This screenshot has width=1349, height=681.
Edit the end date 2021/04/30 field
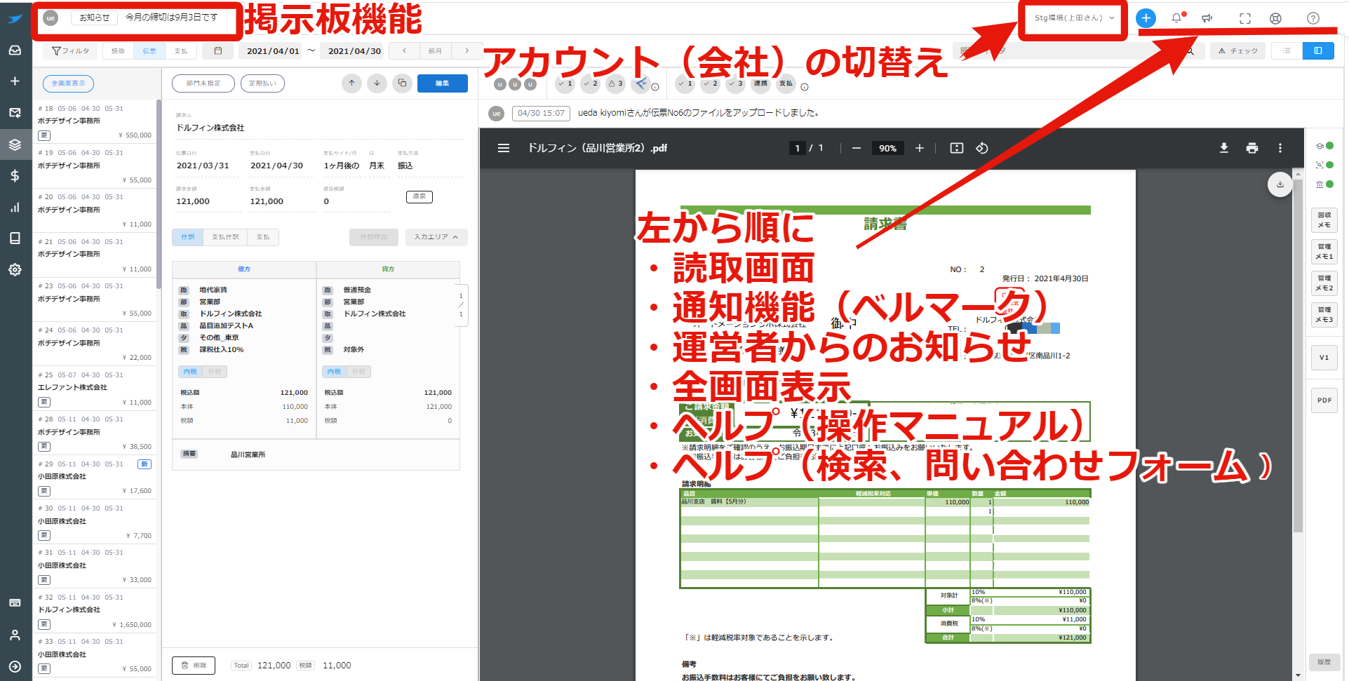pos(354,50)
